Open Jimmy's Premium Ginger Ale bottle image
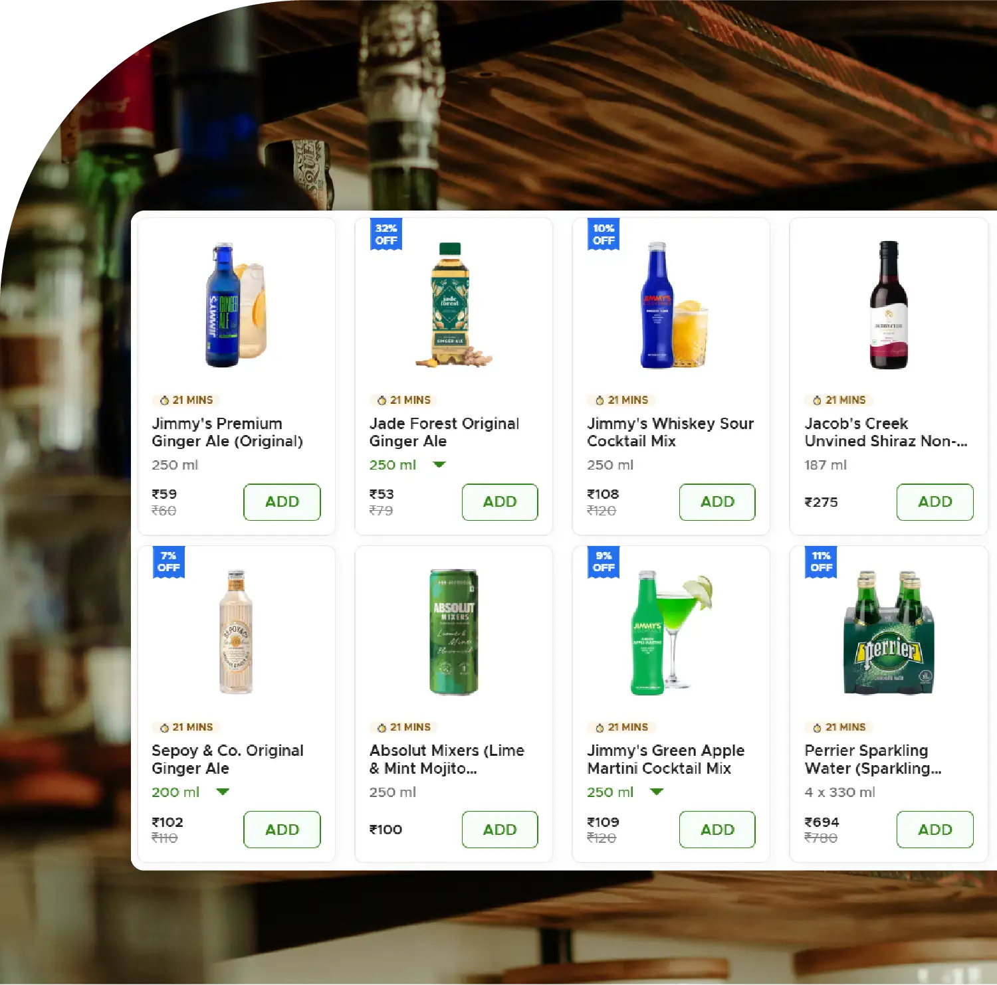Viewport: 997px width, 985px height. (236, 305)
